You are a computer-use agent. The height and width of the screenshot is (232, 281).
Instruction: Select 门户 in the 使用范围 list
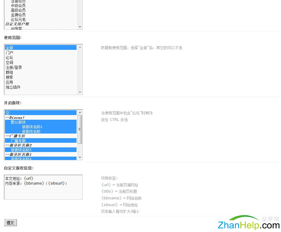point(41,53)
